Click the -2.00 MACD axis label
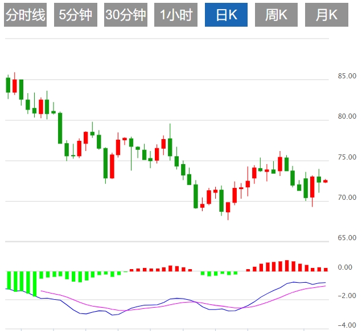Viewport: 362px width, 331px height. click(347, 296)
